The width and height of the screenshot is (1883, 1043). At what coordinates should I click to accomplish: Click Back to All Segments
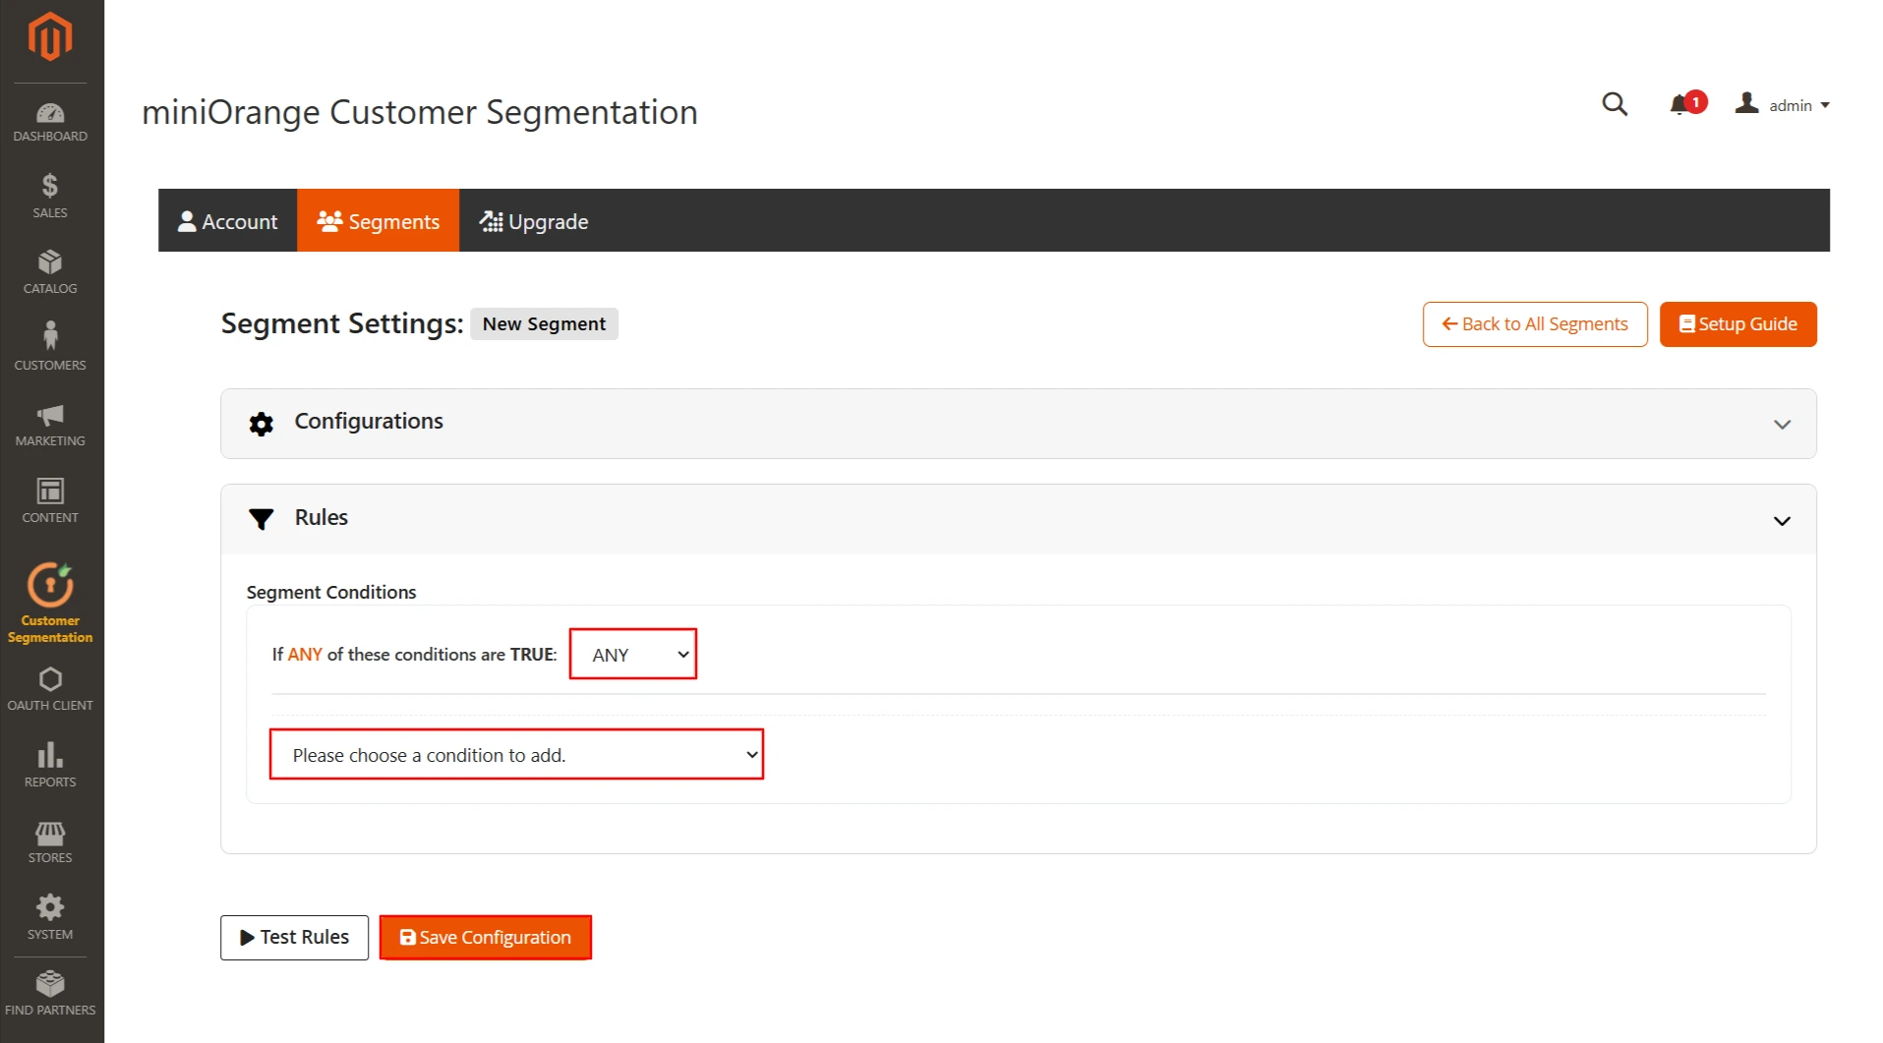tap(1534, 323)
